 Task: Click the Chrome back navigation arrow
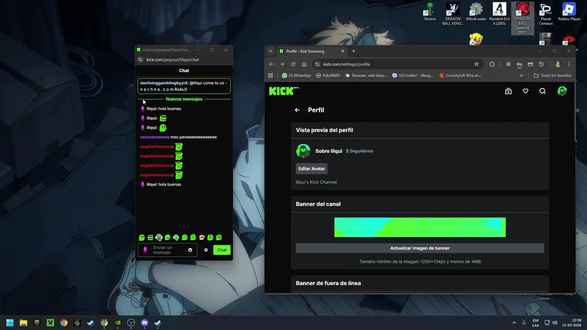point(271,64)
